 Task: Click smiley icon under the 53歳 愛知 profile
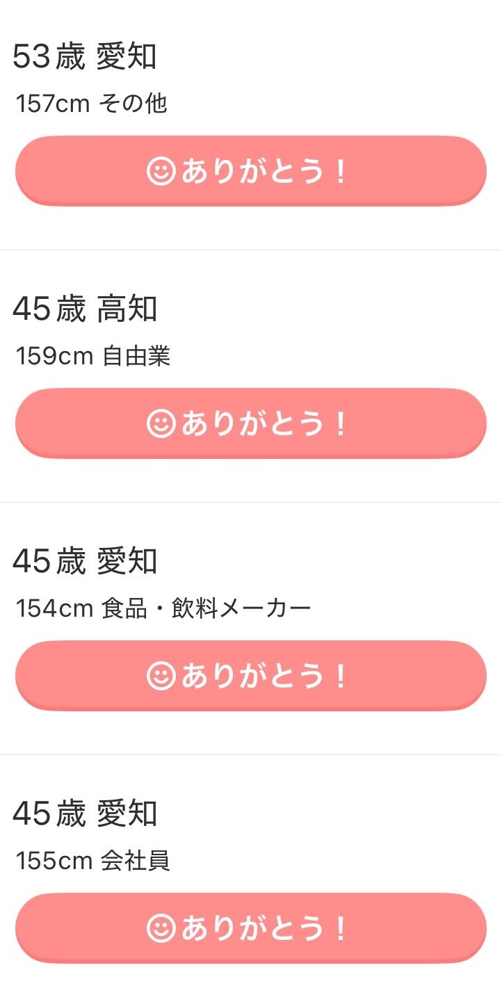[x=161, y=171]
